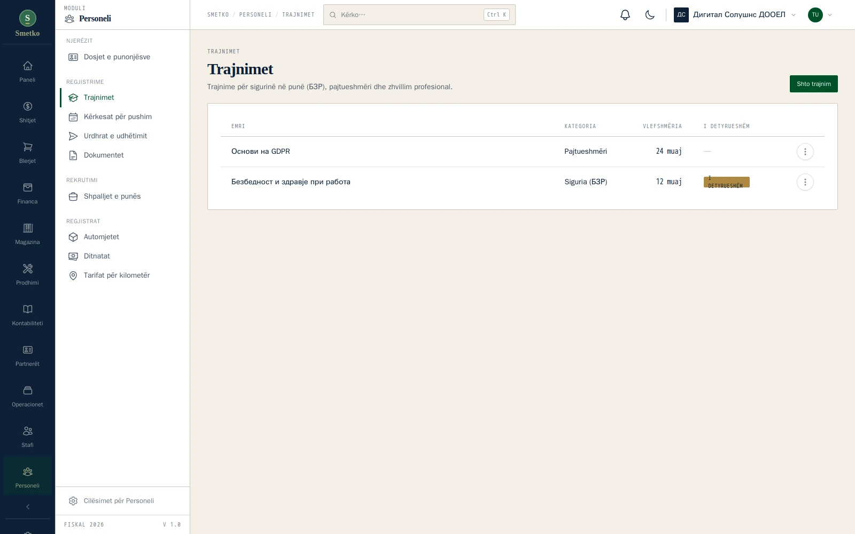Open the Stafi module
This screenshot has height=534, width=855.
pos(27,437)
